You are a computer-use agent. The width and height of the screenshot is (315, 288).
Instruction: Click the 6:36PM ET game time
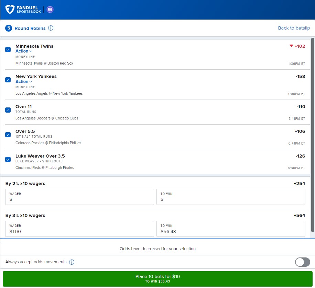point(296,168)
